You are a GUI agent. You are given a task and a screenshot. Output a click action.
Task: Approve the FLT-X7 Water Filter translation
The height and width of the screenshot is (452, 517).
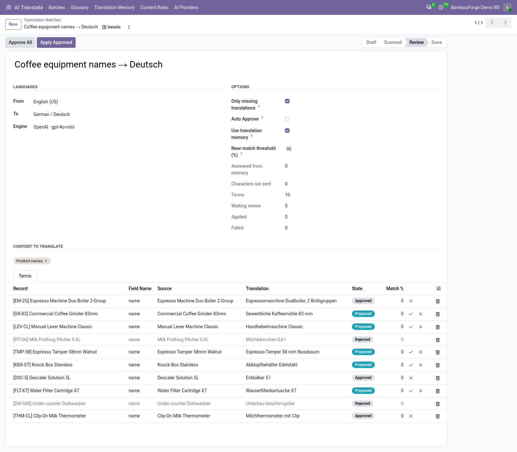pos(411,391)
